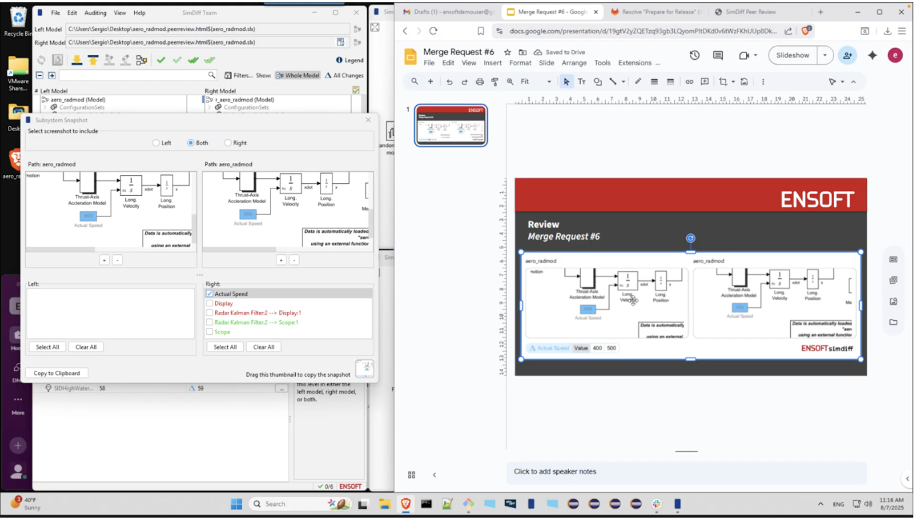The image size is (914, 518).
Task: Open the Gemini sparkle icon in Slides
Action: (872, 55)
